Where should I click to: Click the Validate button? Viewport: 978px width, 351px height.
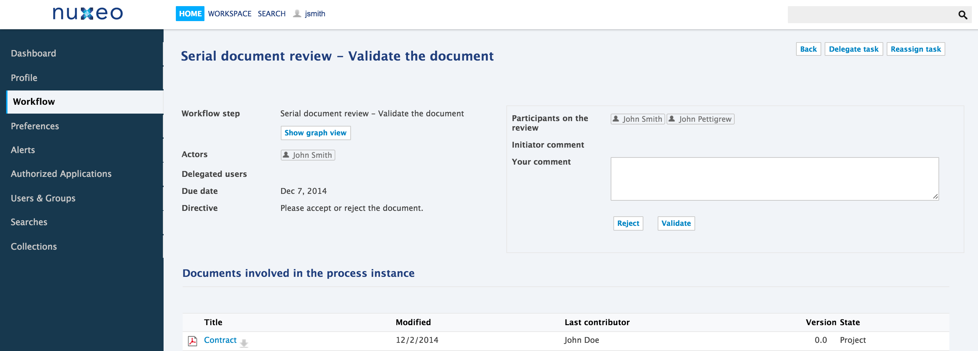pyautogui.click(x=676, y=223)
